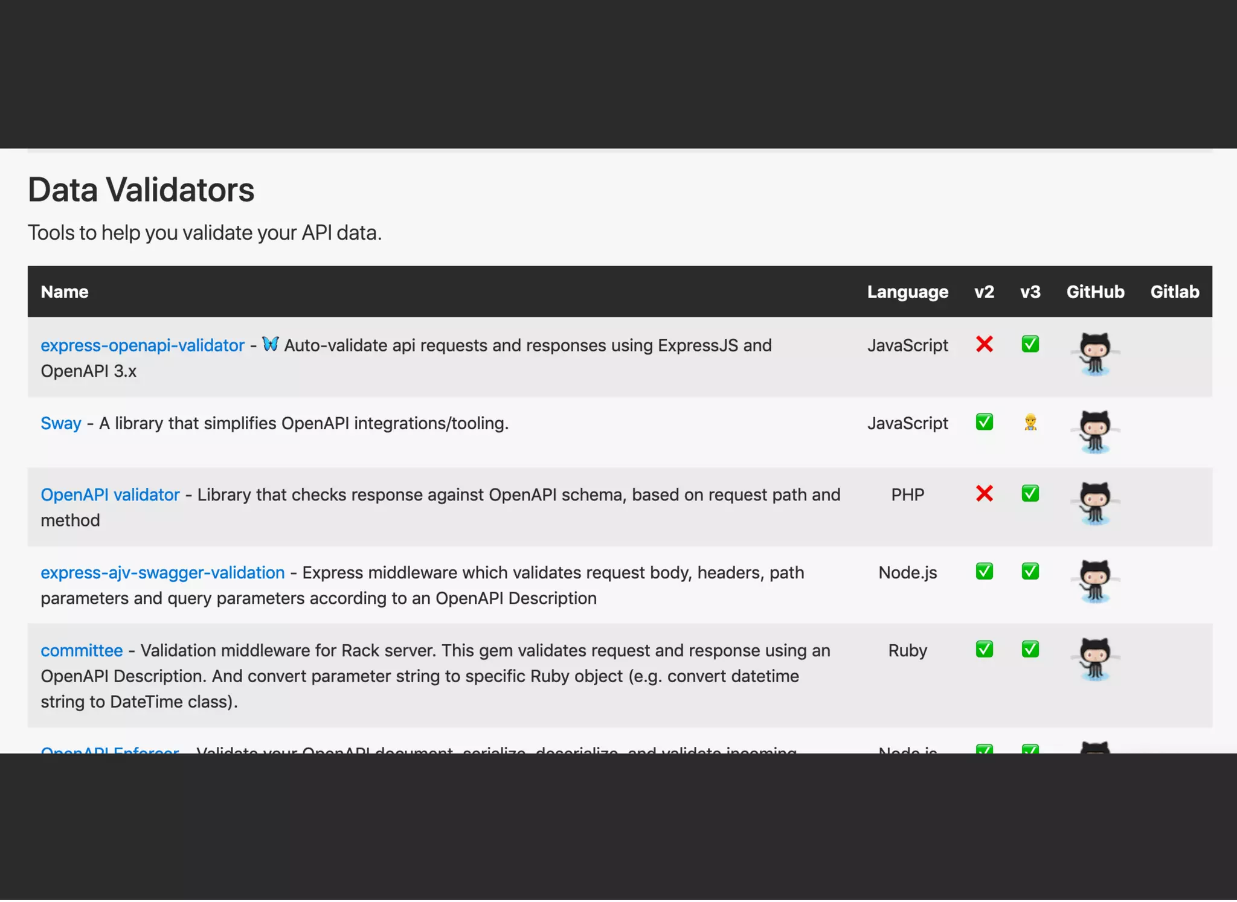Open GitHub octocat icon for Sway
Viewport: 1237px width, 902px height.
(1094, 432)
